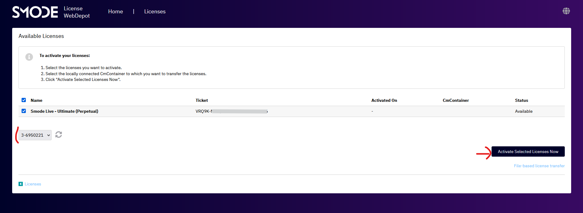583x213 pixels.
Task: Open File-based license transfer link
Action: click(539, 166)
